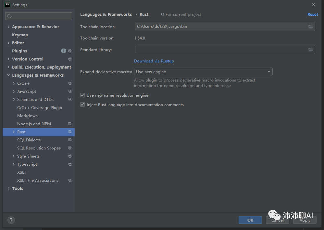Click the Reset link
This screenshot has height=230, width=324.
tap(313, 15)
